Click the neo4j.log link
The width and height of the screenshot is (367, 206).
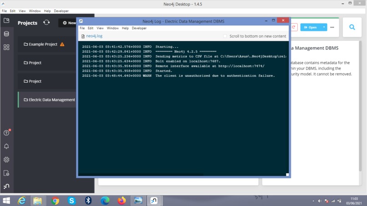pyautogui.click(x=94, y=36)
